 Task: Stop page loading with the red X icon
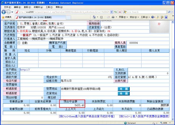coord(120,12)
